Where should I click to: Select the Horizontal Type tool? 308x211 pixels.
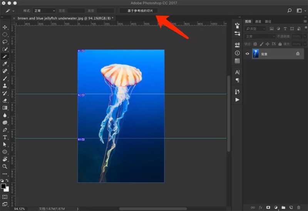click(5, 137)
